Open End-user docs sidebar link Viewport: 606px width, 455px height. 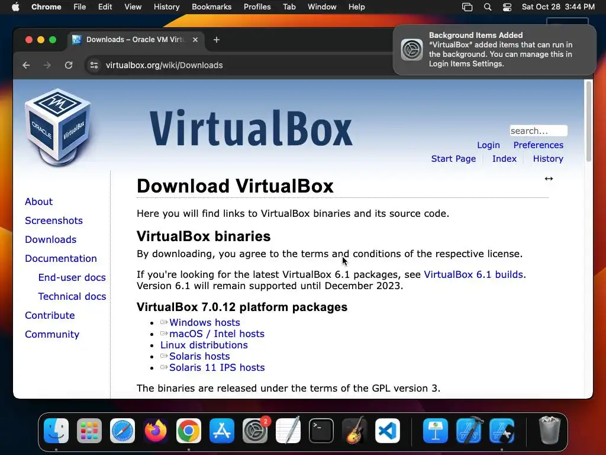click(72, 277)
